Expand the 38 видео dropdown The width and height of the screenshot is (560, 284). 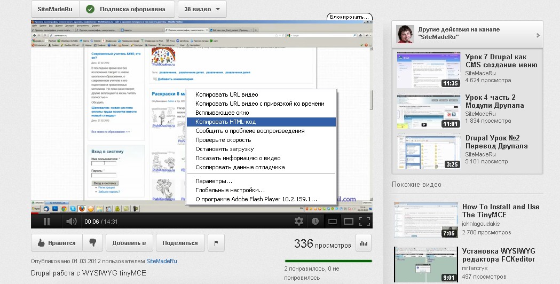tap(202, 9)
